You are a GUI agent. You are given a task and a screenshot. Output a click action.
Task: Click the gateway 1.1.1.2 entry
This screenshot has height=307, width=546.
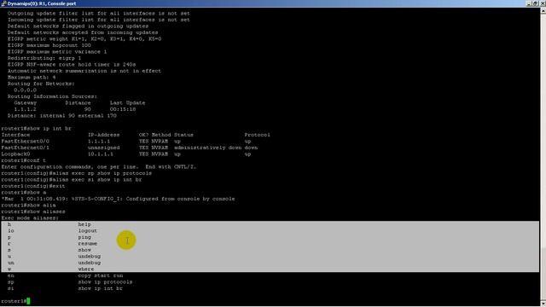25,109
